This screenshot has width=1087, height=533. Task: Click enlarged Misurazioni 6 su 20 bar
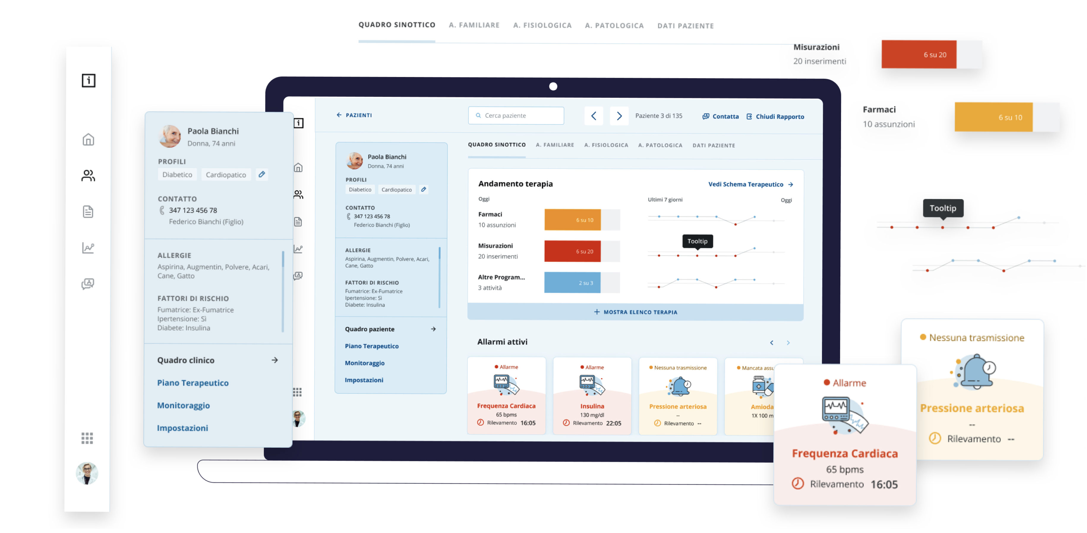(919, 54)
